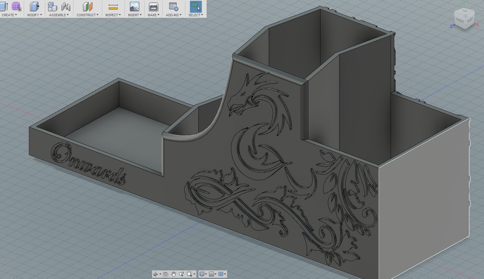Click the Offset Plane icon above Construct
Screen dimensions: 484x279
pyautogui.click(x=87, y=6)
